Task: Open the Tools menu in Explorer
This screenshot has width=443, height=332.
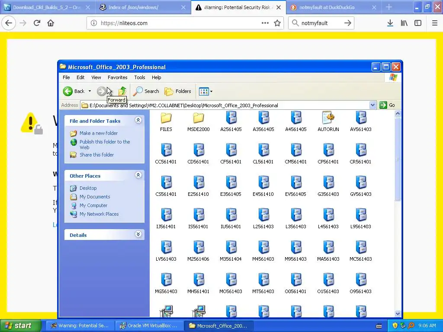Action: click(140, 77)
